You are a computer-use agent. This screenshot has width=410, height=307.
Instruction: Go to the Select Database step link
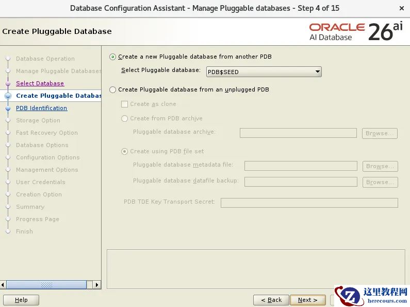click(x=40, y=83)
